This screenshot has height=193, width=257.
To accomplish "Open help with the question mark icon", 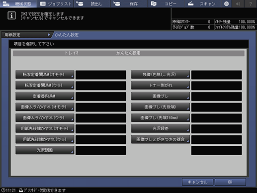I will 251,3.
